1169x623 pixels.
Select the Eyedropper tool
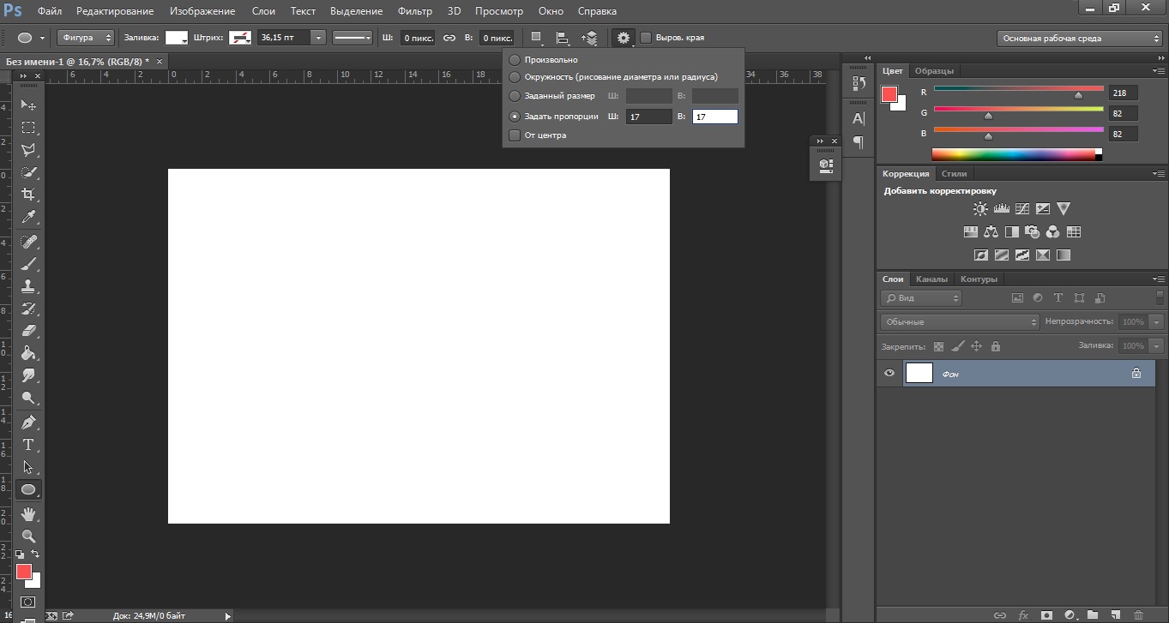coord(28,217)
